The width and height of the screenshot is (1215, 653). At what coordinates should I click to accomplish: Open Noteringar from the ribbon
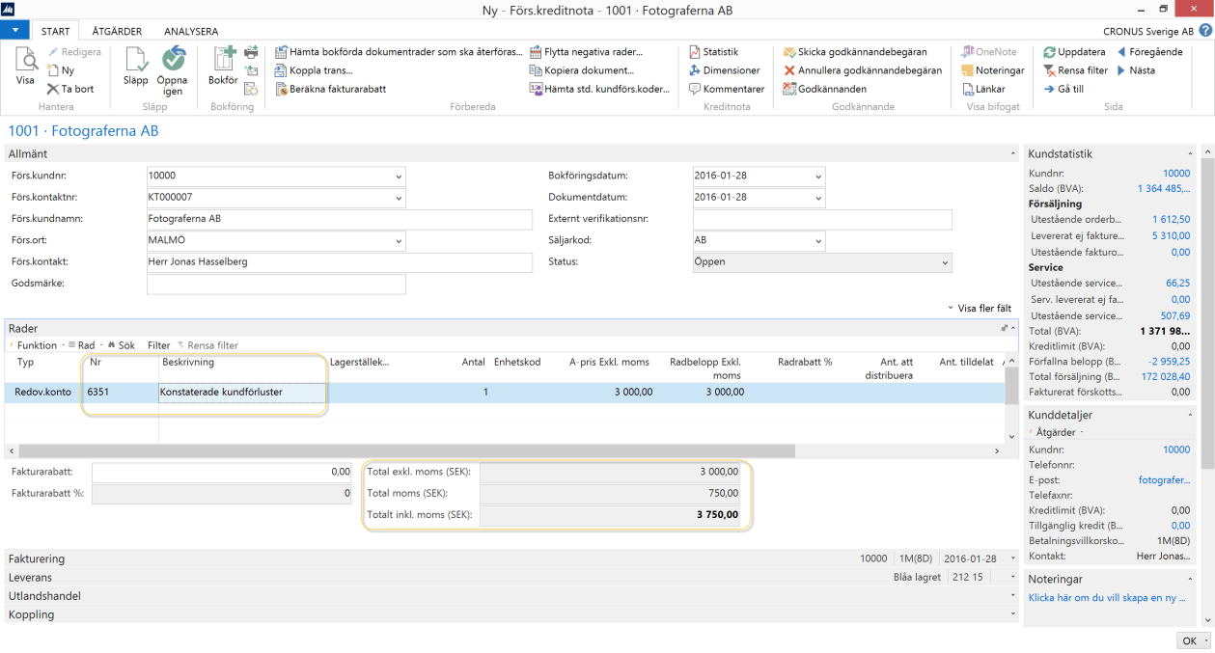pyautogui.click(x=993, y=70)
